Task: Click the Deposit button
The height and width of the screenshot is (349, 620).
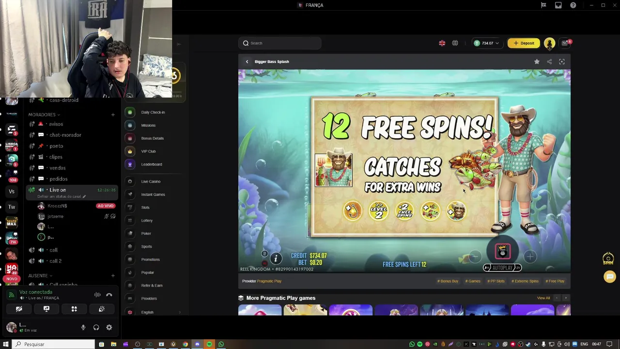Action: click(524, 43)
